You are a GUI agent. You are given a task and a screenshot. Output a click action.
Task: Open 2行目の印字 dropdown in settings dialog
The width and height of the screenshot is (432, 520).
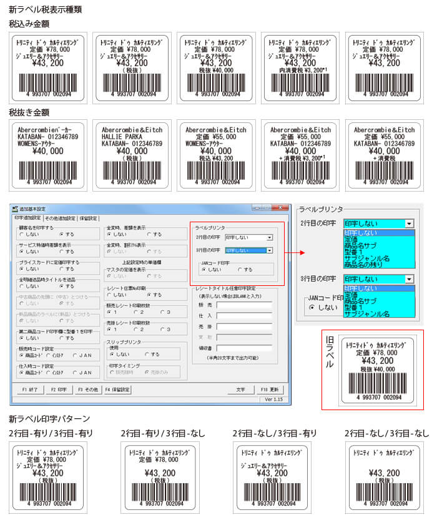[x=269, y=238]
